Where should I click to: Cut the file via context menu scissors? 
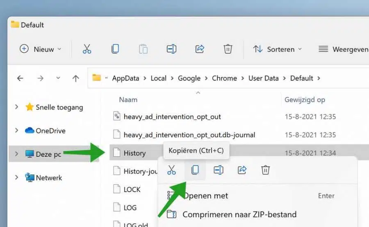click(171, 170)
